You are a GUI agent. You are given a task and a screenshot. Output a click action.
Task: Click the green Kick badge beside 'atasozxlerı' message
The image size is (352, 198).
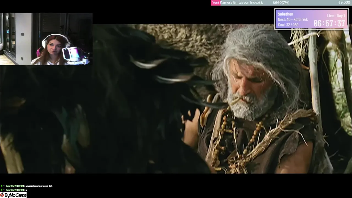click(x=1, y=186)
